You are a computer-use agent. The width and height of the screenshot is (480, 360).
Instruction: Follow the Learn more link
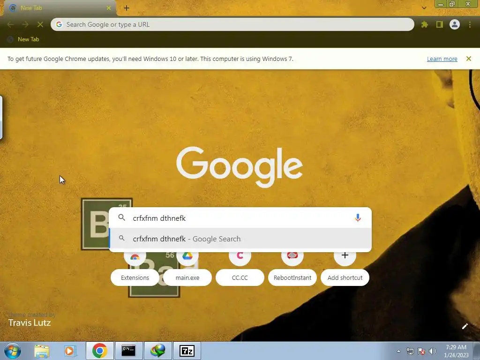442,59
